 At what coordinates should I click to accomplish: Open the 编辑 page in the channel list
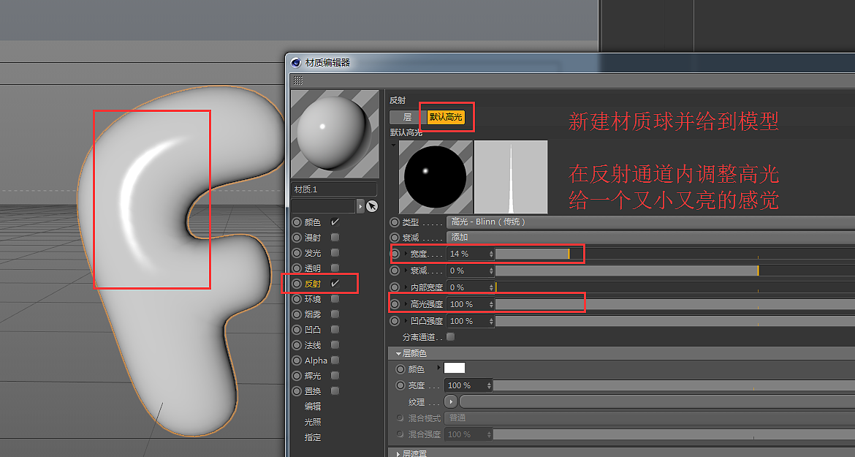(x=313, y=407)
